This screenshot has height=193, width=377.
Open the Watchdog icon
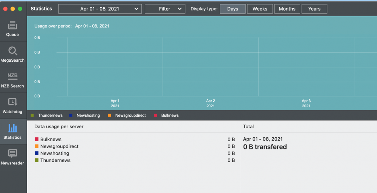tap(12, 102)
